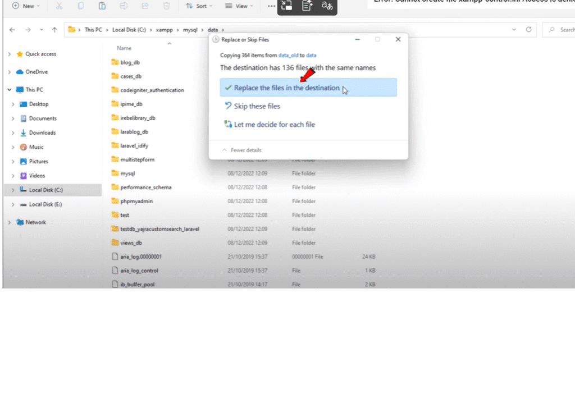
Task: Click the data breadcrumb segment
Action: [213, 30]
